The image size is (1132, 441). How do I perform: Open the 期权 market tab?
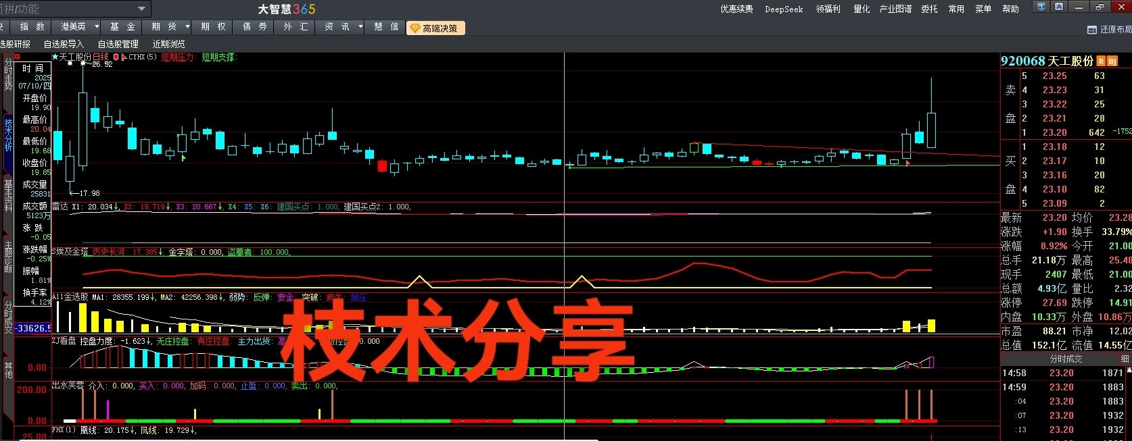tap(213, 26)
